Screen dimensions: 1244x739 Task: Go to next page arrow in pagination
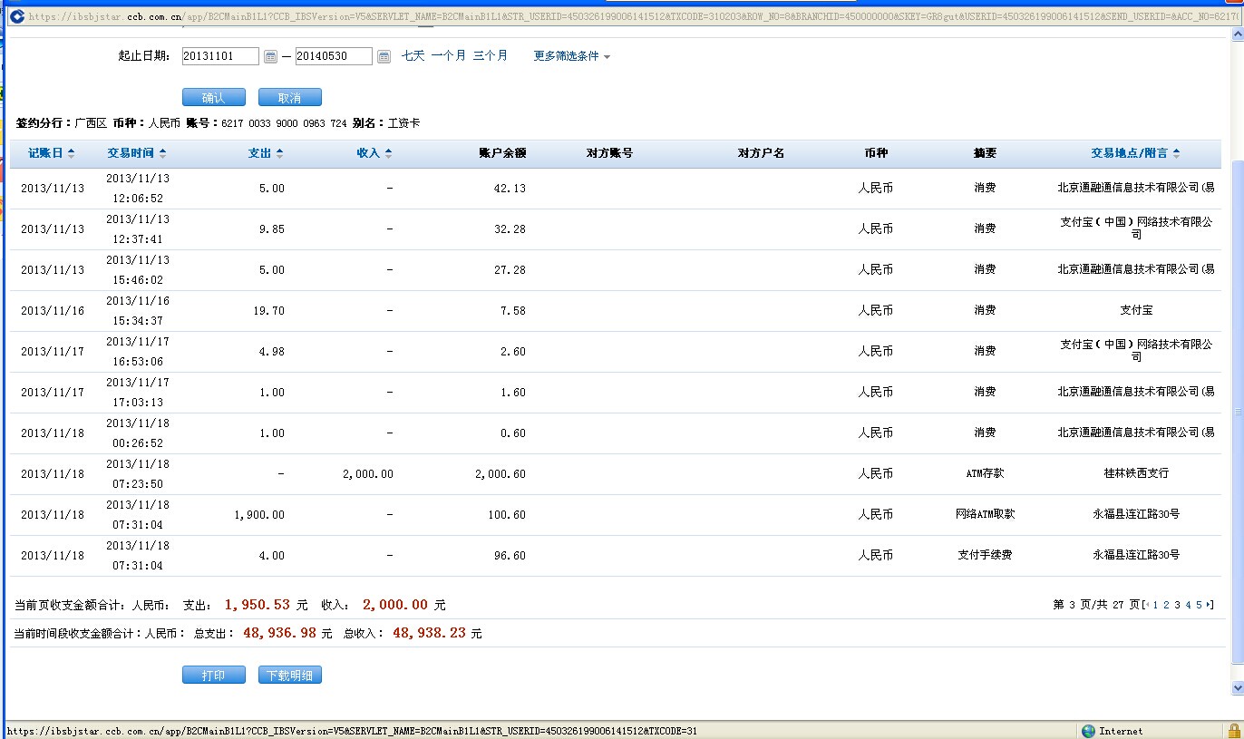coord(1210,605)
